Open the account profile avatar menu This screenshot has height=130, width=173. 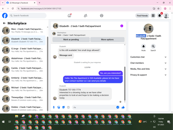(x=166, y=16)
